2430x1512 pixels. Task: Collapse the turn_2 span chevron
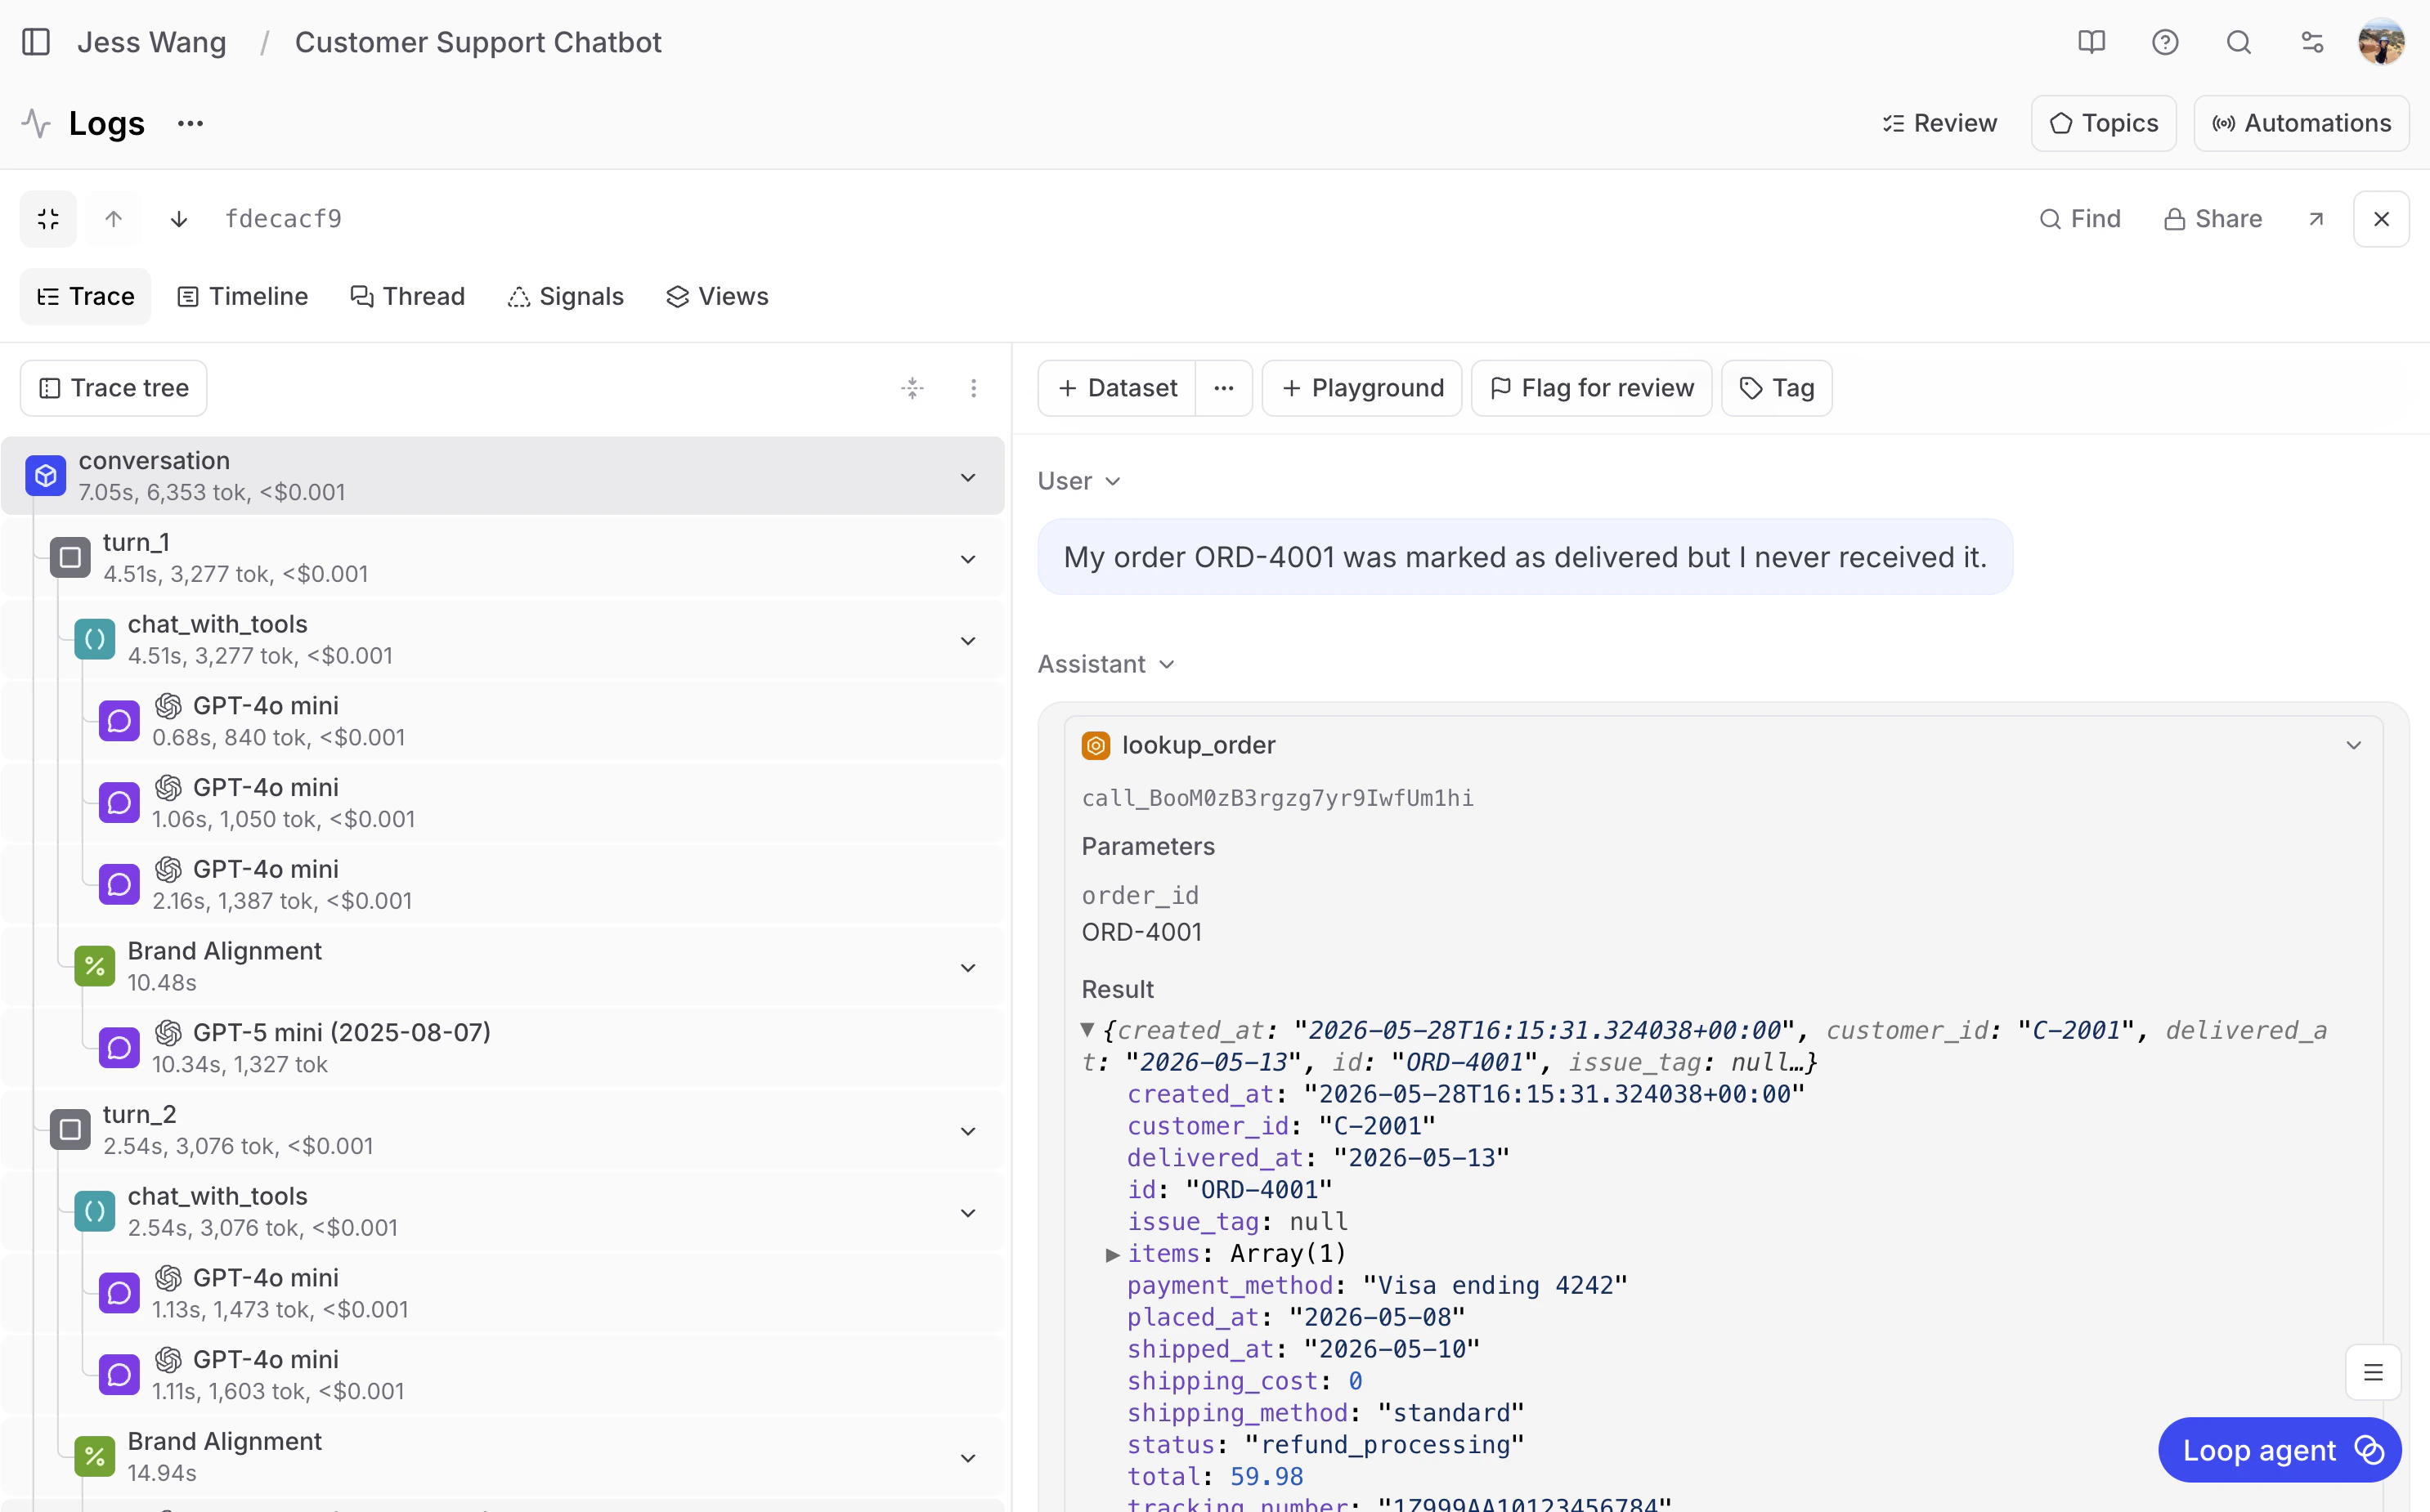pos(968,1131)
